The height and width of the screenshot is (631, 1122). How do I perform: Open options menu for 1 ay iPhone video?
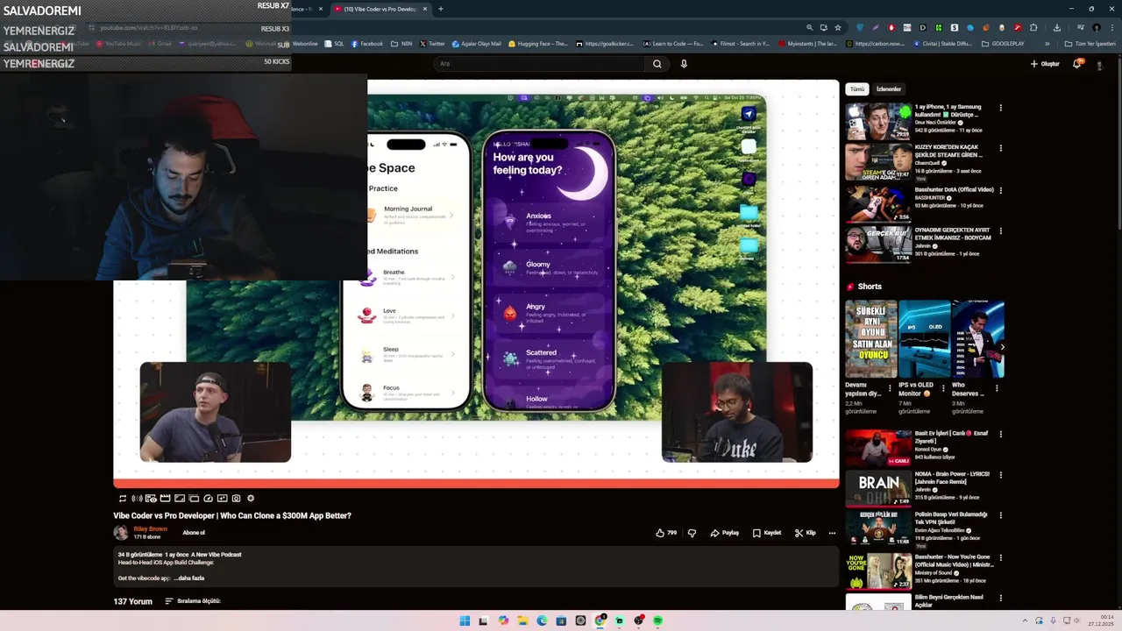(x=1000, y=108)
